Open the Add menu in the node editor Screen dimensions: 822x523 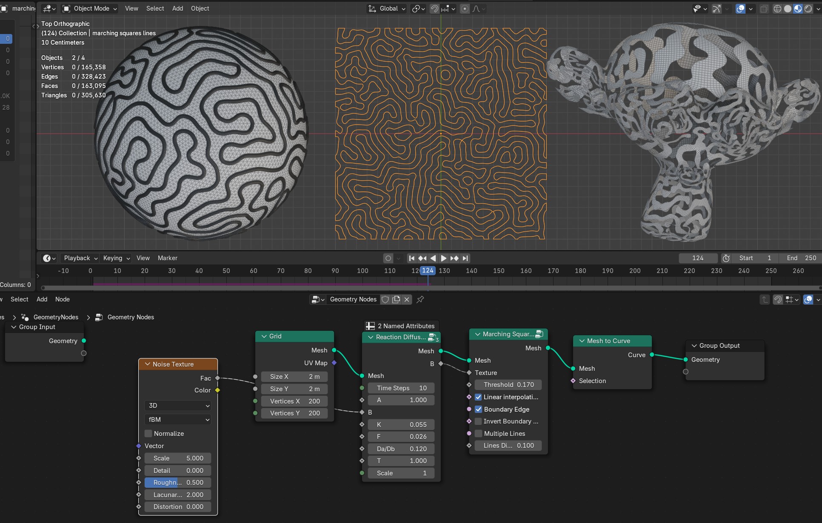tap(42, 299)
